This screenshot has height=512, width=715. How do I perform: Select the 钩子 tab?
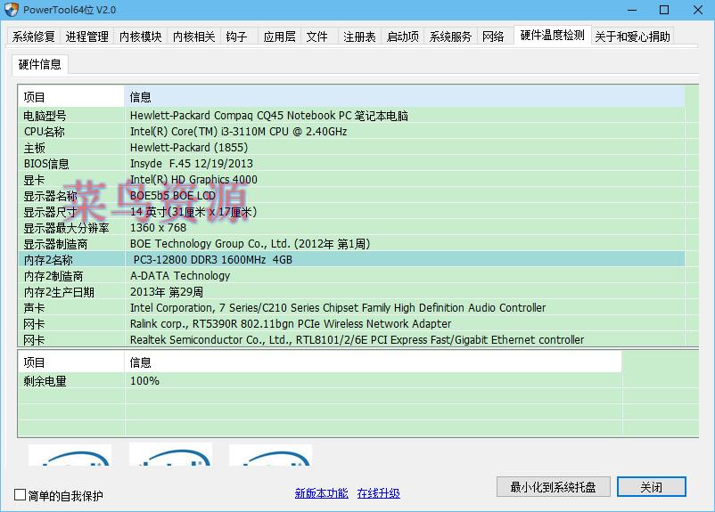tap(236, 37)
